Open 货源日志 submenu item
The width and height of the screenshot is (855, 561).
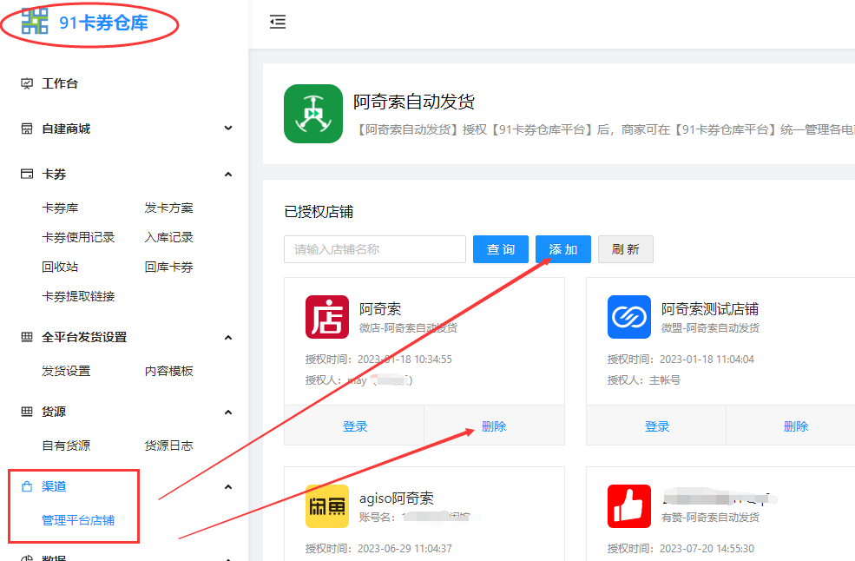click(x=169, y=445)
